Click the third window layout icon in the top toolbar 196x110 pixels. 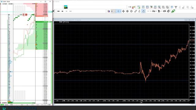tap(151, 7)
